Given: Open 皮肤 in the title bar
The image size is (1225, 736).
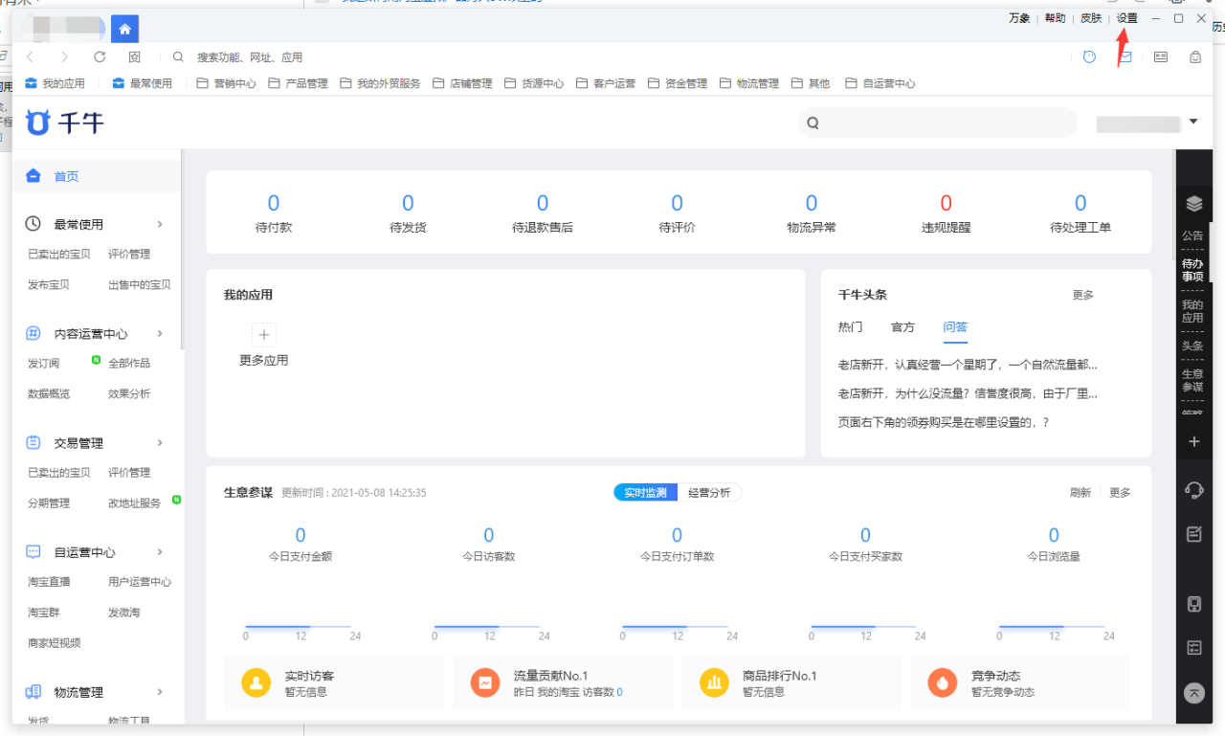Looking at the screenshot, I should click(x=1091, y=18).
